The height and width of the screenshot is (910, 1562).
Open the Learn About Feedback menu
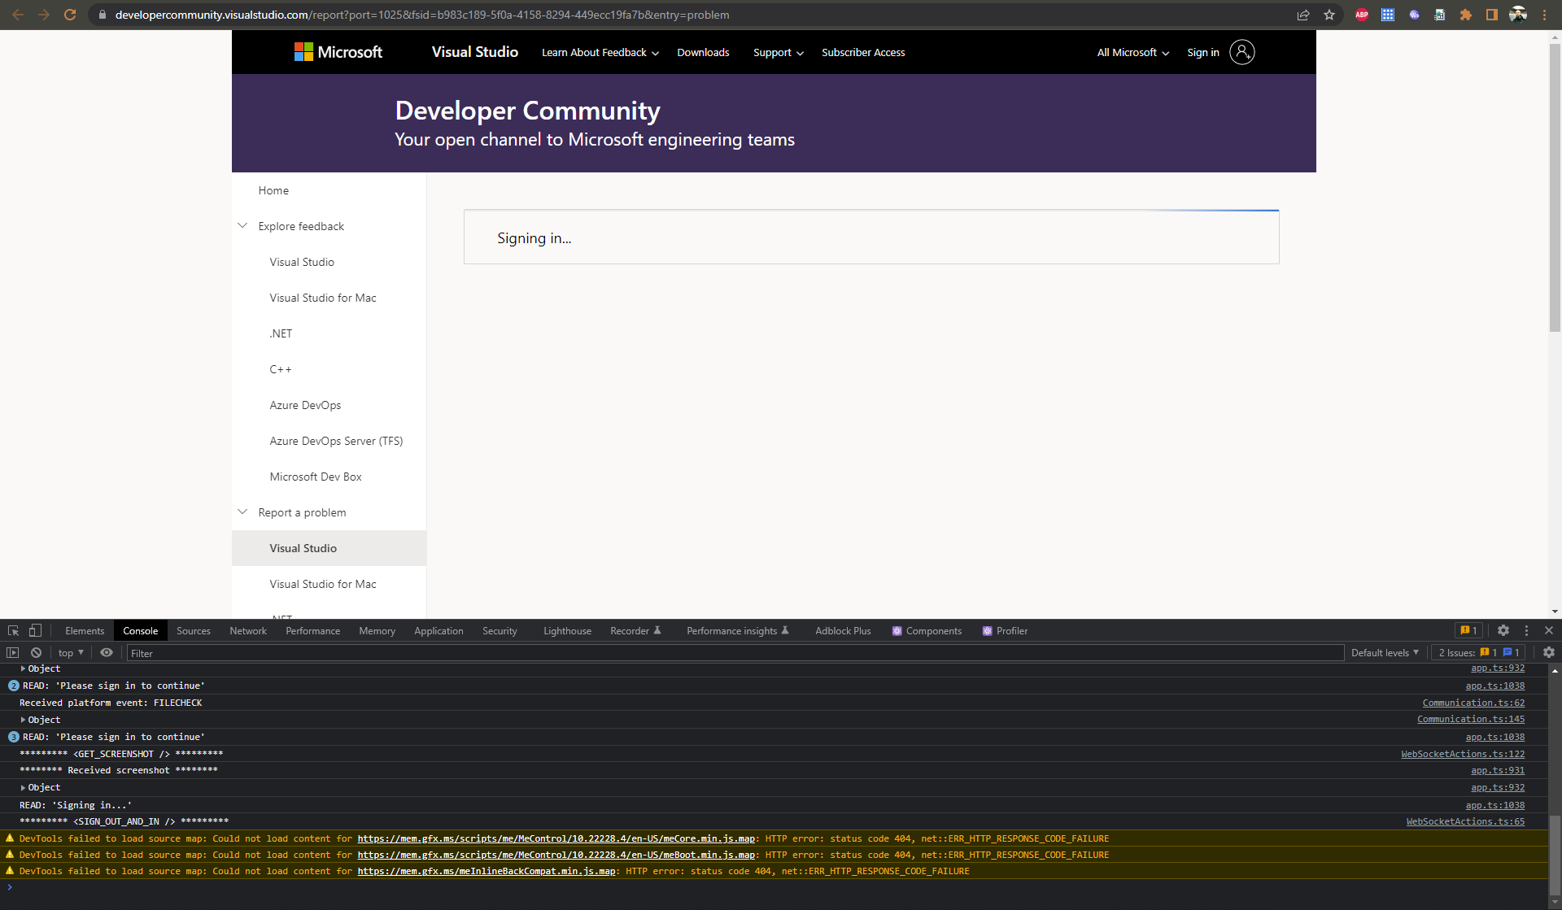pyautogui.click(x=600, y=52)
